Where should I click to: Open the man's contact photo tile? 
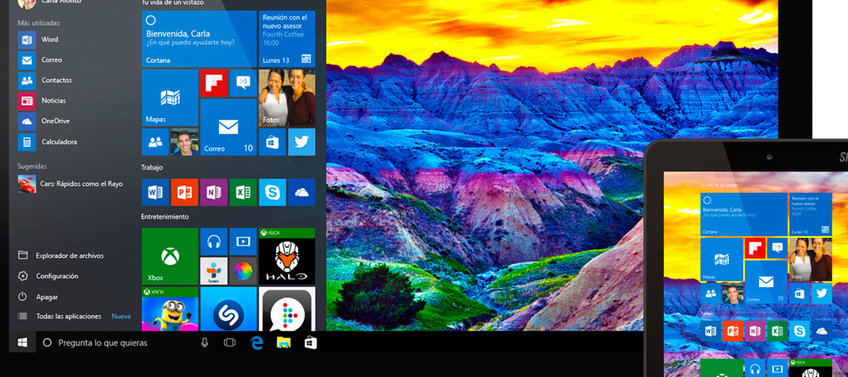(x=184, y=142)
